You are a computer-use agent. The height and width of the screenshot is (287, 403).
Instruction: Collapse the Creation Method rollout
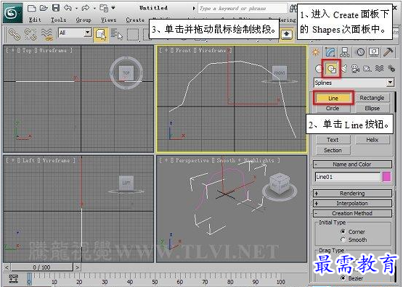point(352,213)
